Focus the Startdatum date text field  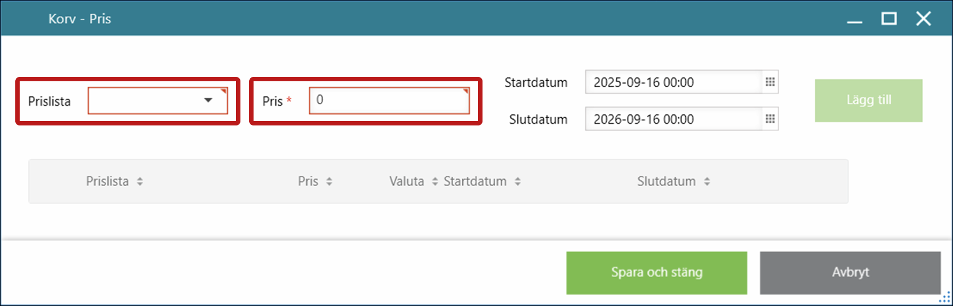(673, 82)
